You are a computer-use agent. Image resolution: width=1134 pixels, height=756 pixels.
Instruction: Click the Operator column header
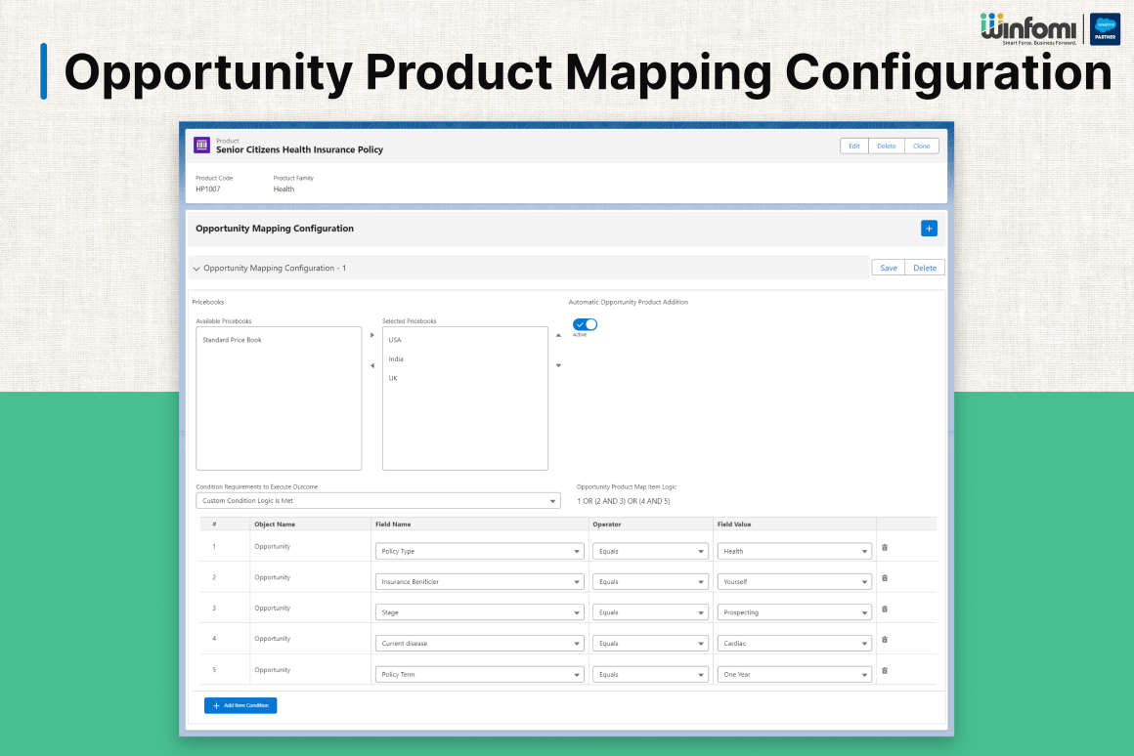[607, 524]
